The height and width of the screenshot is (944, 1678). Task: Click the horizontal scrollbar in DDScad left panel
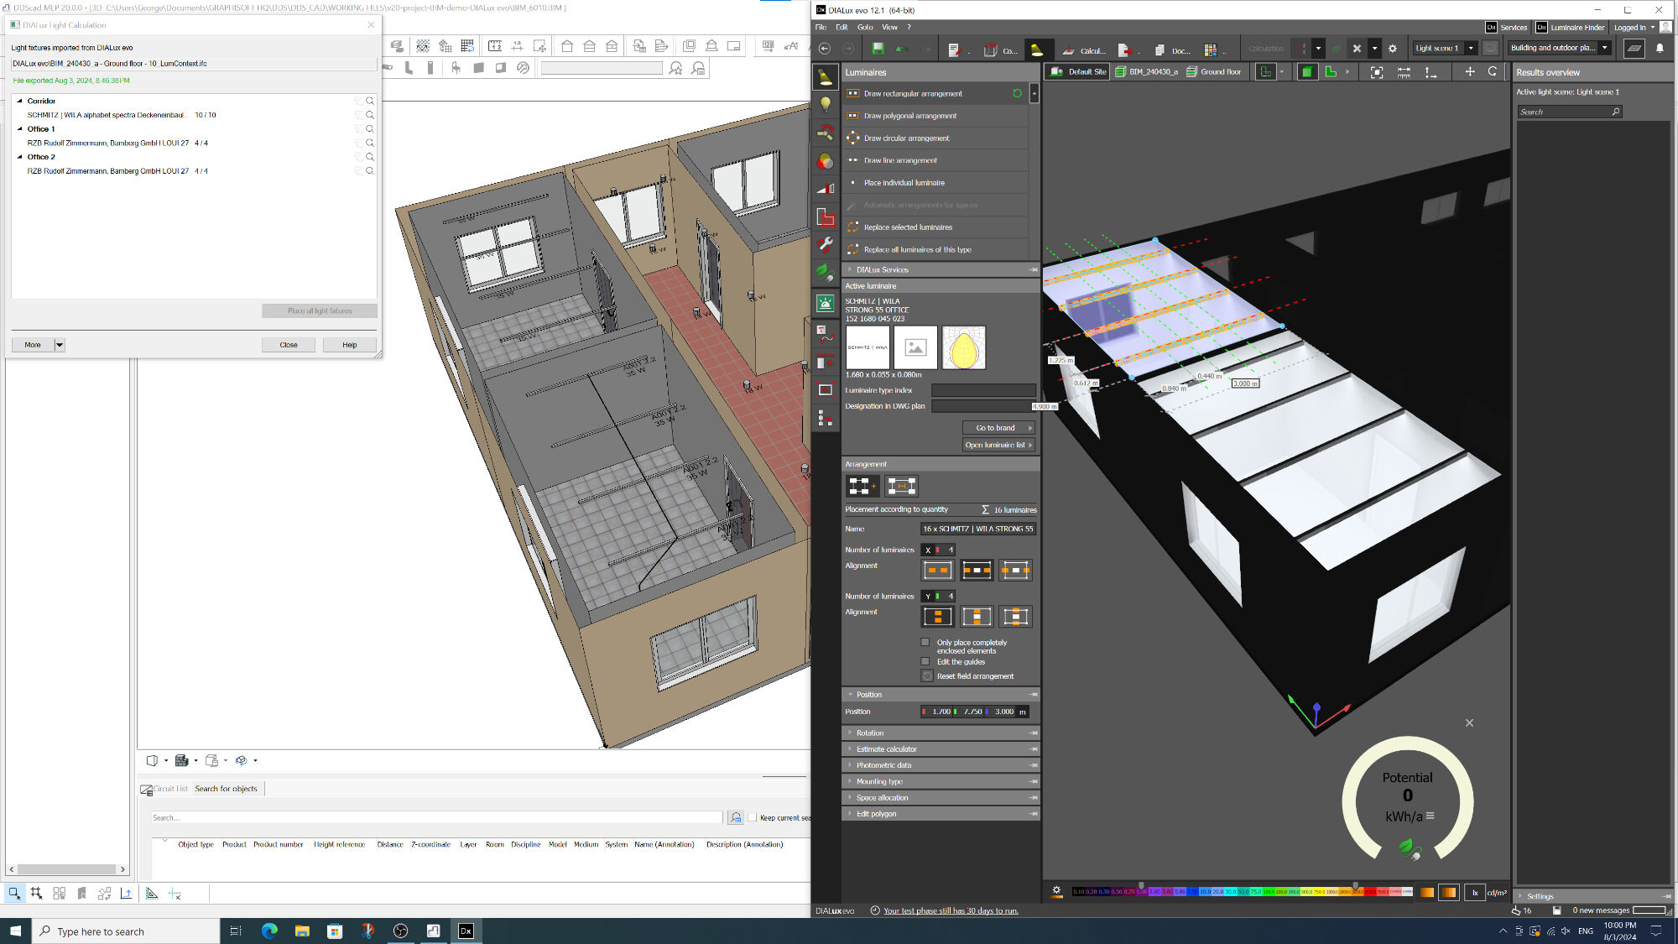[67, 869]
